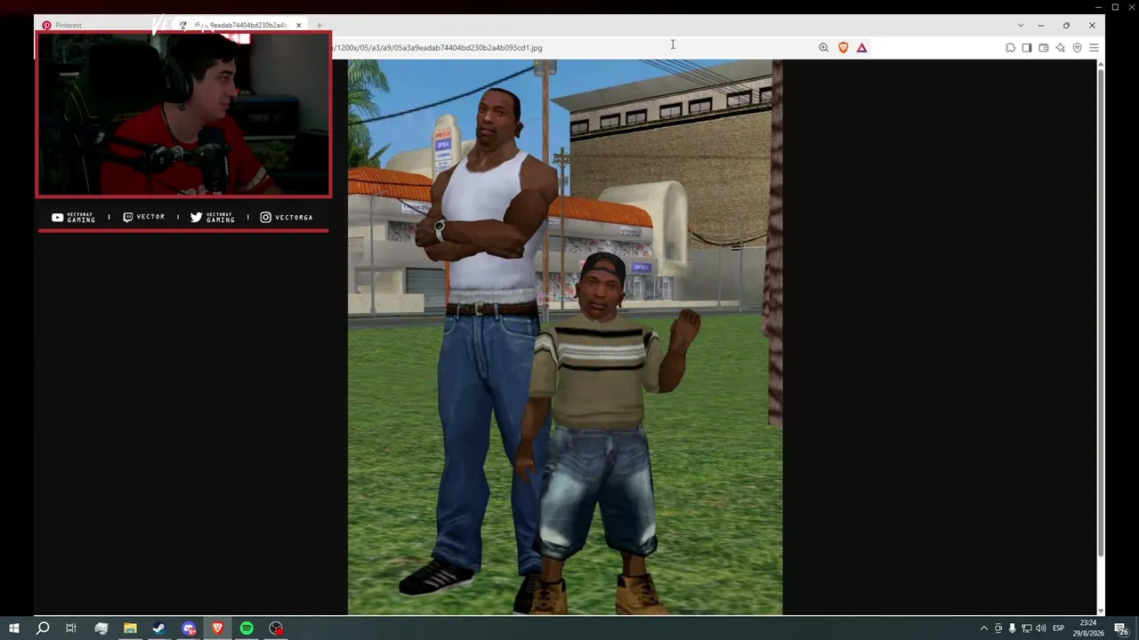Open Discord from the taskbar

[x=189, y=628]
